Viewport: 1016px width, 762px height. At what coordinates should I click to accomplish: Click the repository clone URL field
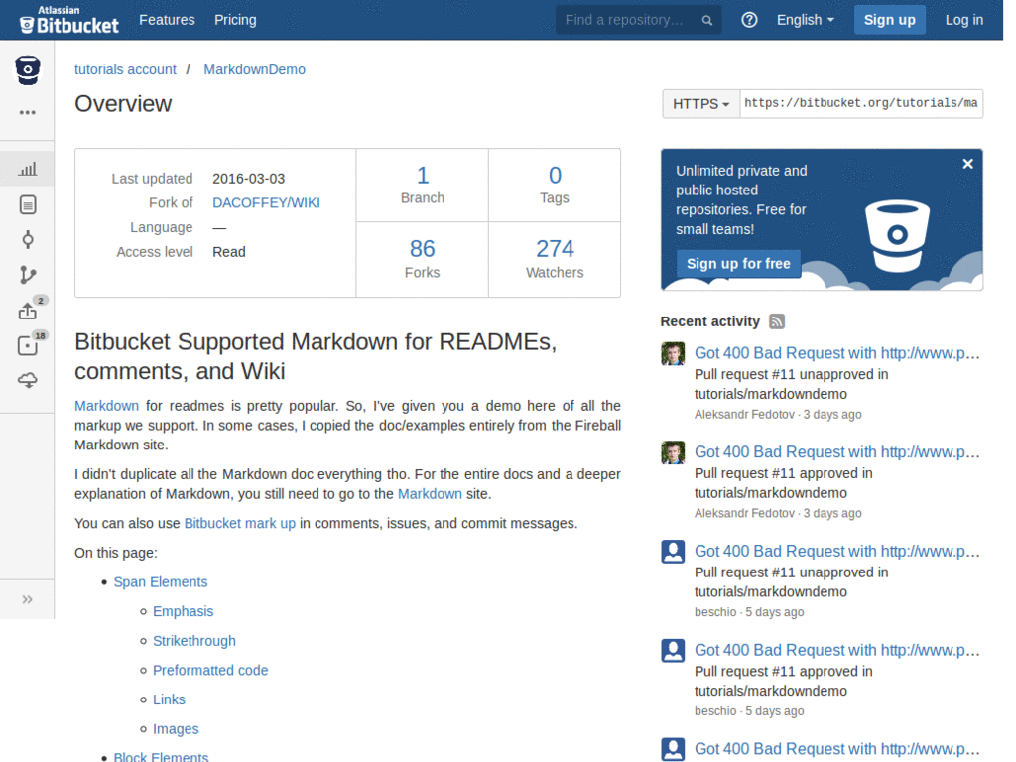[861, 103]
